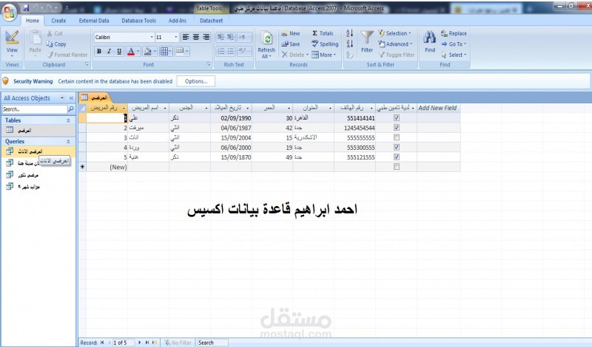592x347 pixels.
Task: Click the fill color bucket swatch
Action: coord(148,51)
